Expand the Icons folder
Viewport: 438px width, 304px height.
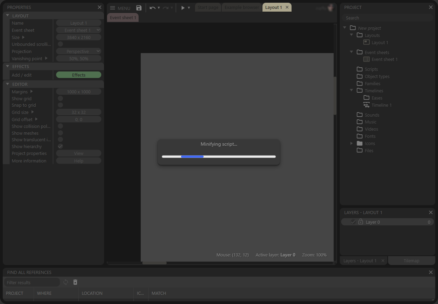[x=351, y=143]
